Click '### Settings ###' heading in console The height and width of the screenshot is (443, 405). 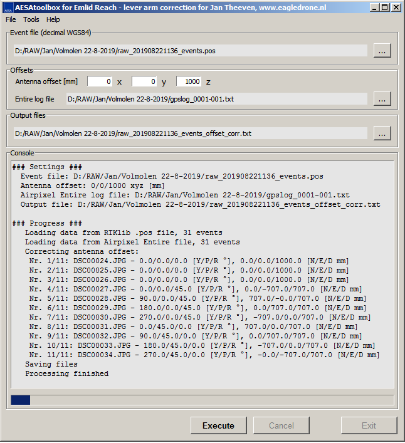click(x=47, y=167)
